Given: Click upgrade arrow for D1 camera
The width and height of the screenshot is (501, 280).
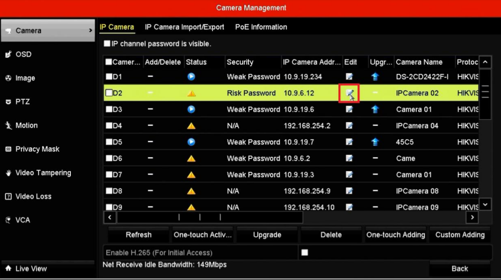Looking at the screenshot, I should (x=375, y=76).
